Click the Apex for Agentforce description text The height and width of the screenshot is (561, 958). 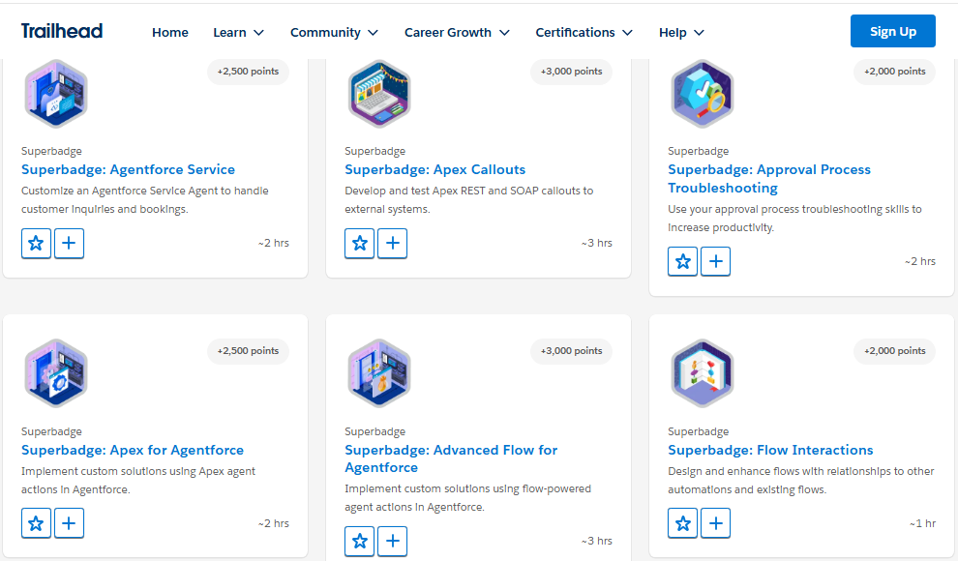tap(138, 481)
